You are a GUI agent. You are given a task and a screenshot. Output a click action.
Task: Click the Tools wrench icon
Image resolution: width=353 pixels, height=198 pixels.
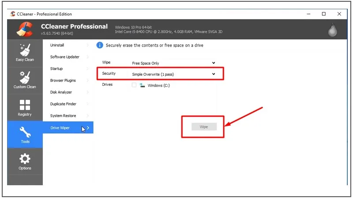25,132
